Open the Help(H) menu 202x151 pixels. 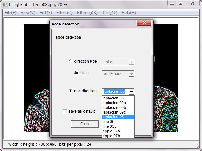[129, 13]
